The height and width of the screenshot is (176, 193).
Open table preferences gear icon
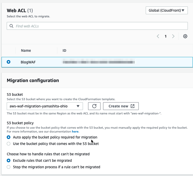coord(185,36)
